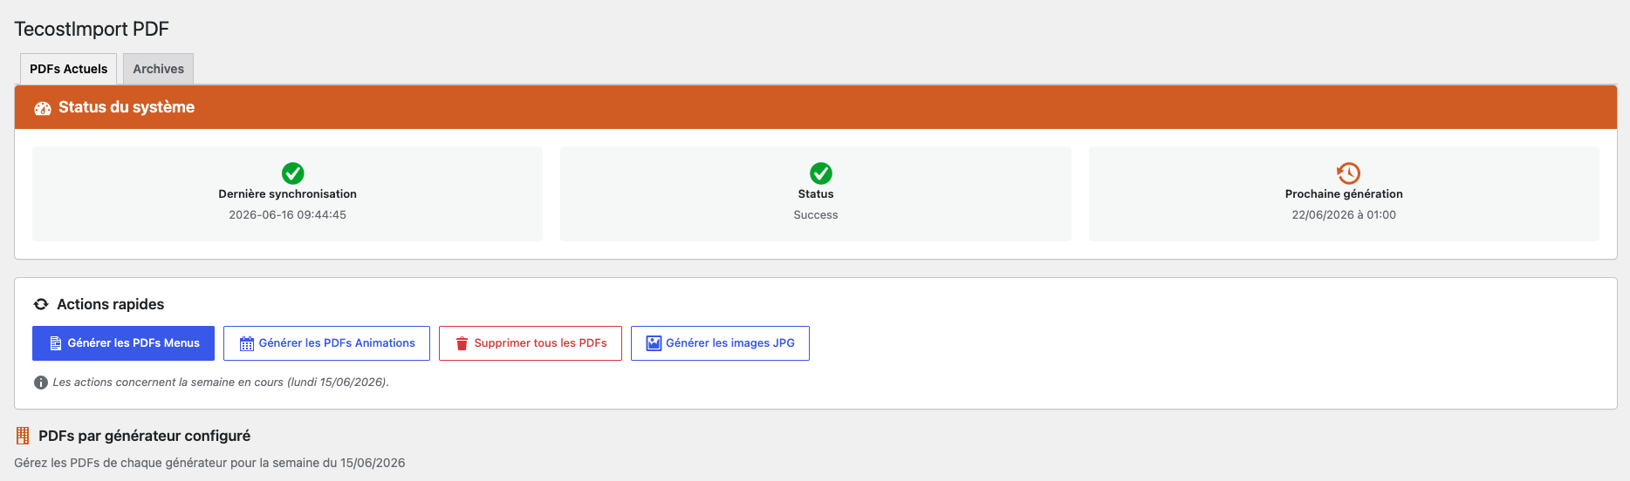Click the Prochaine génération status card
This screenshot has height=481, width=1630.
coord(1344,193)
